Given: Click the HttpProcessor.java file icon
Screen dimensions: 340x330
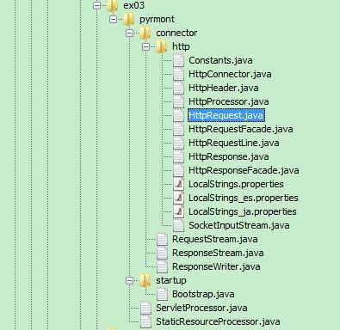Looking at the screenshot, I should (178, 101).
